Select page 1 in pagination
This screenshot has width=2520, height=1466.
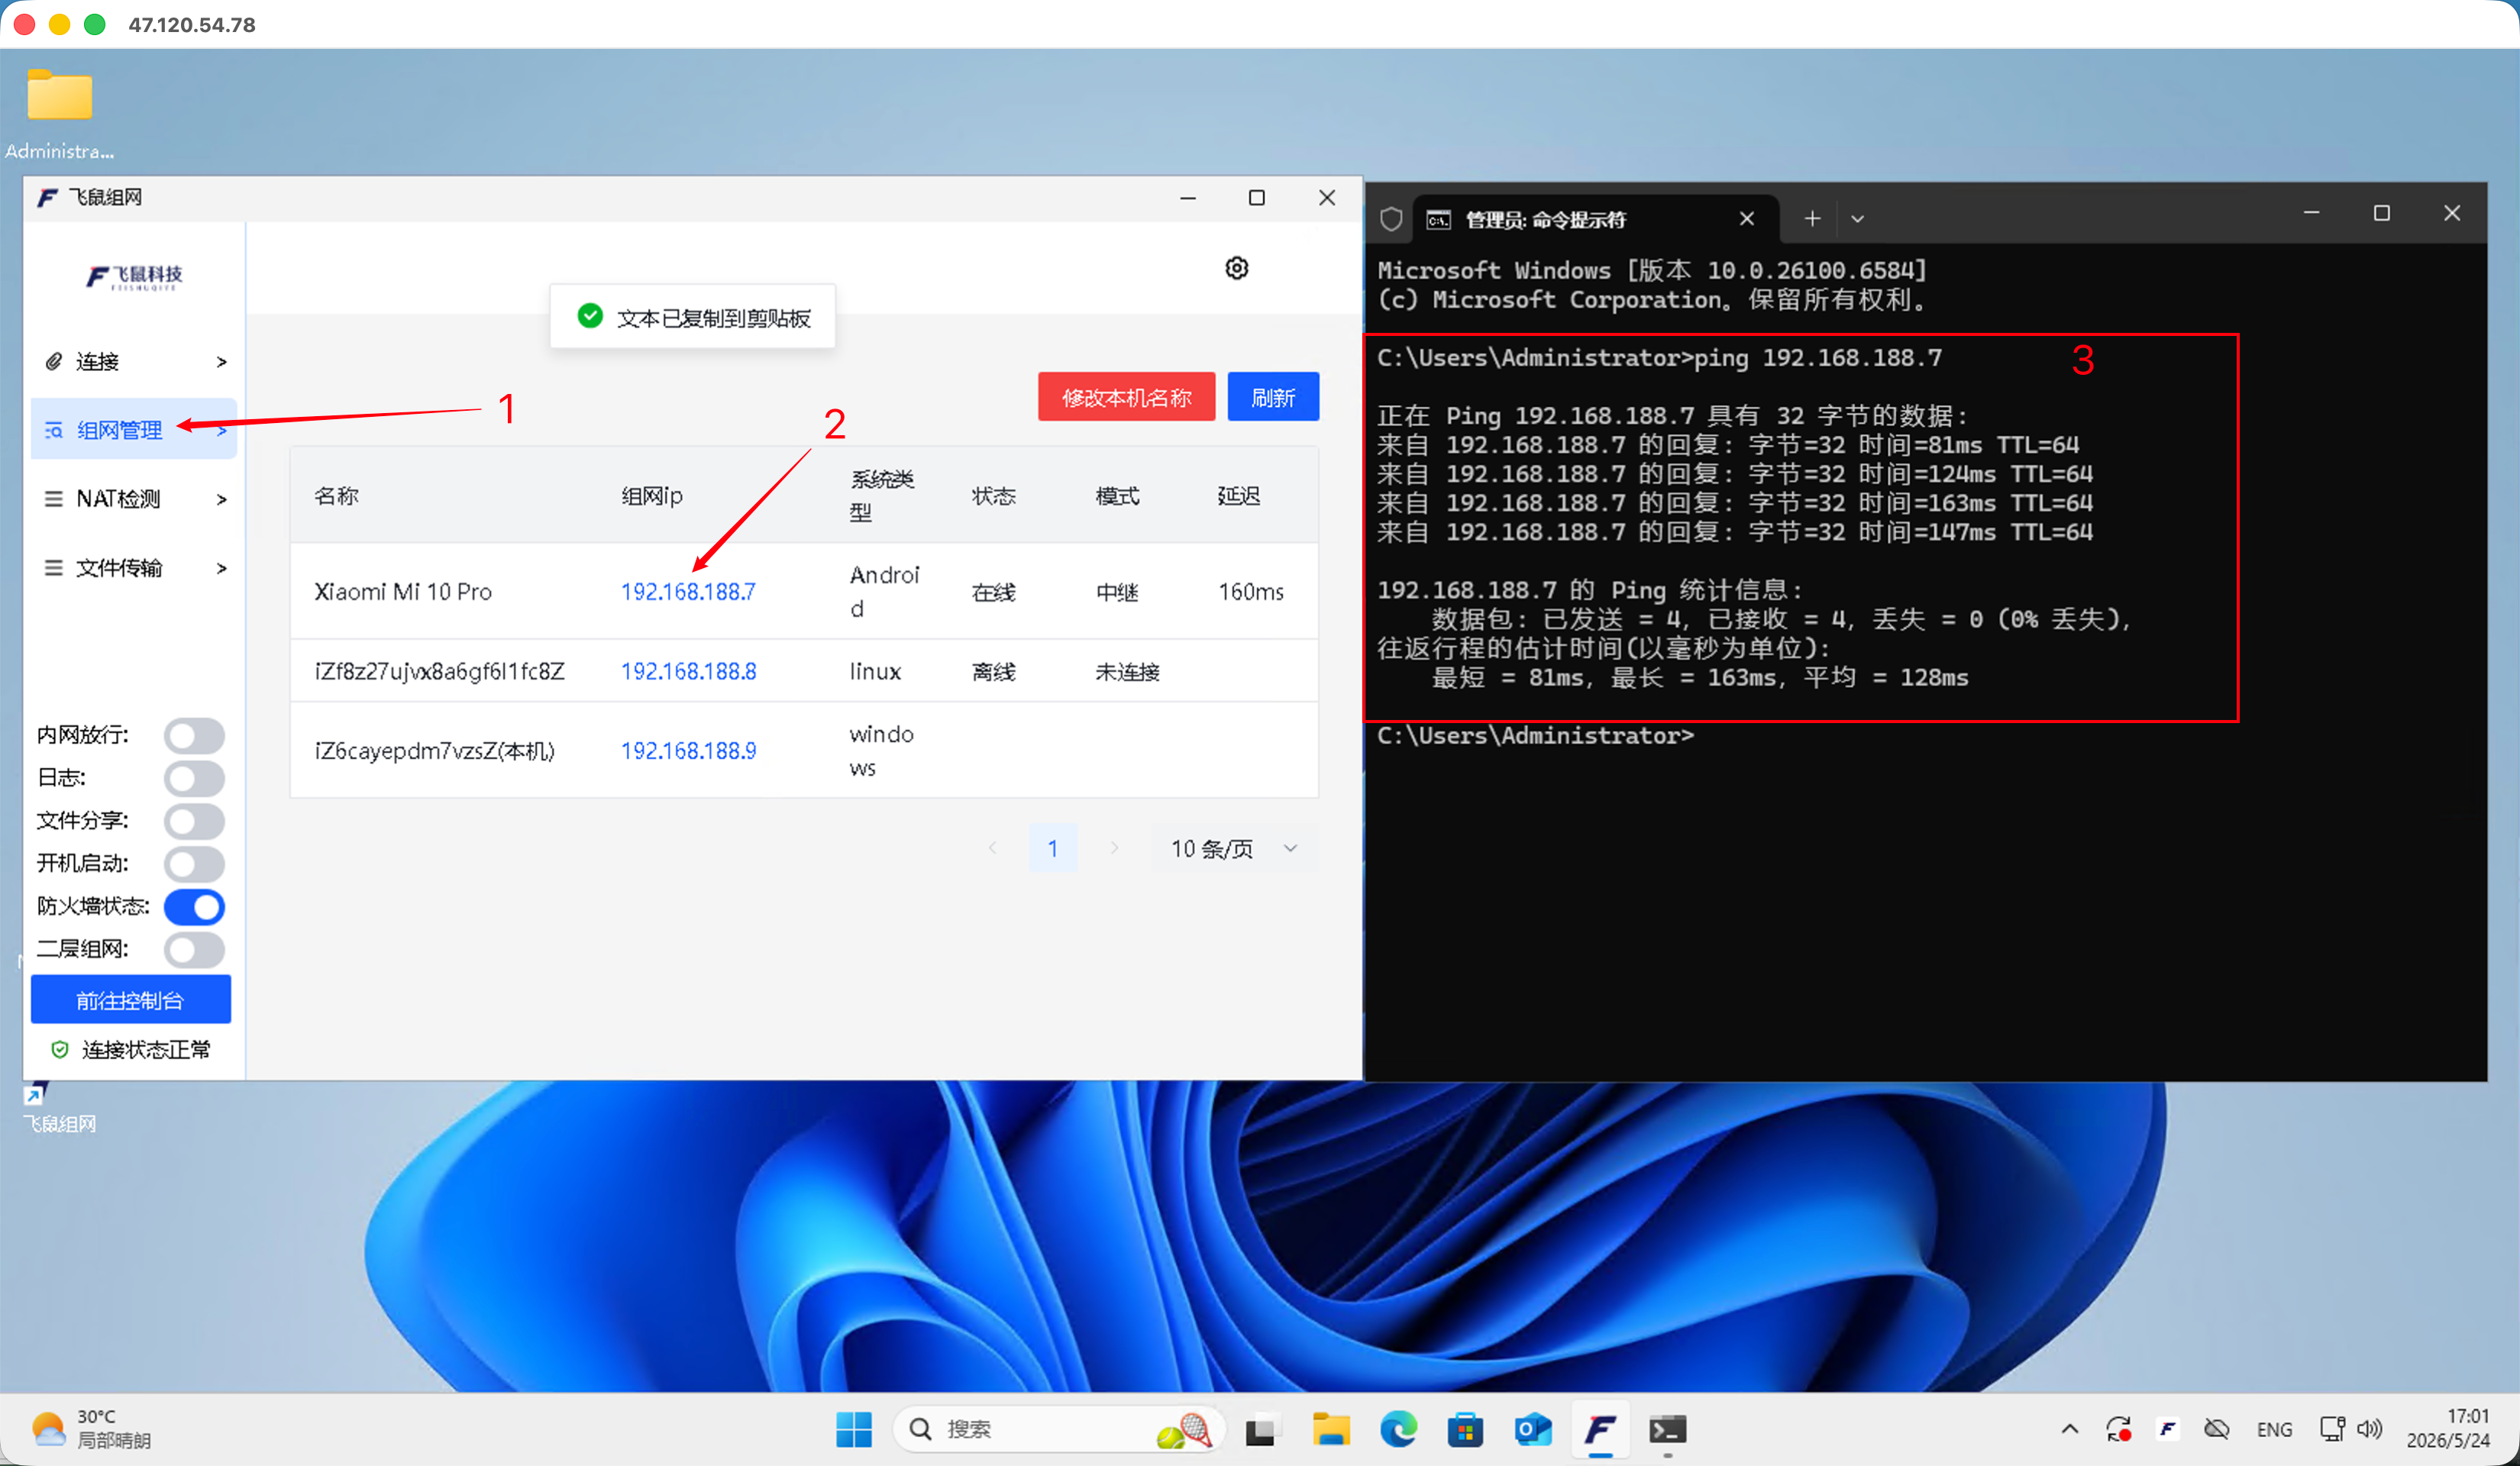tap(1053, 848)
